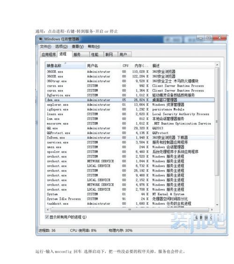Select the services.exe process row
The image size is (234, 264).
pyautogui.click(x=130, y=142)
